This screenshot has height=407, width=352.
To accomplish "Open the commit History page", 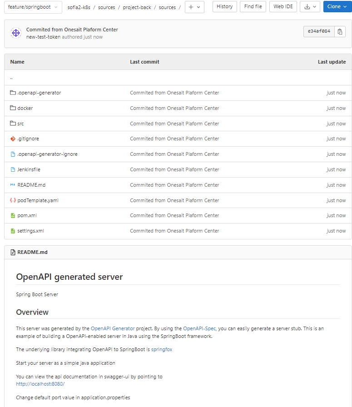I will click(224, 7).
